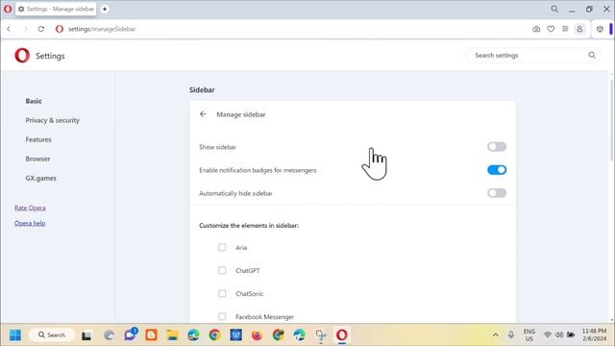Show hidden tray icons chevron
This screenshot has width=615, height=346.
(x=496, y=335)
